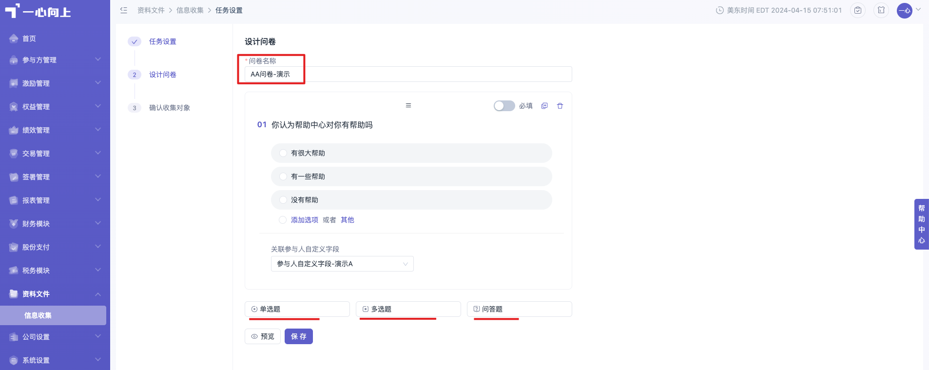Select radio option 有很大帮助

[x=283, y=153]
